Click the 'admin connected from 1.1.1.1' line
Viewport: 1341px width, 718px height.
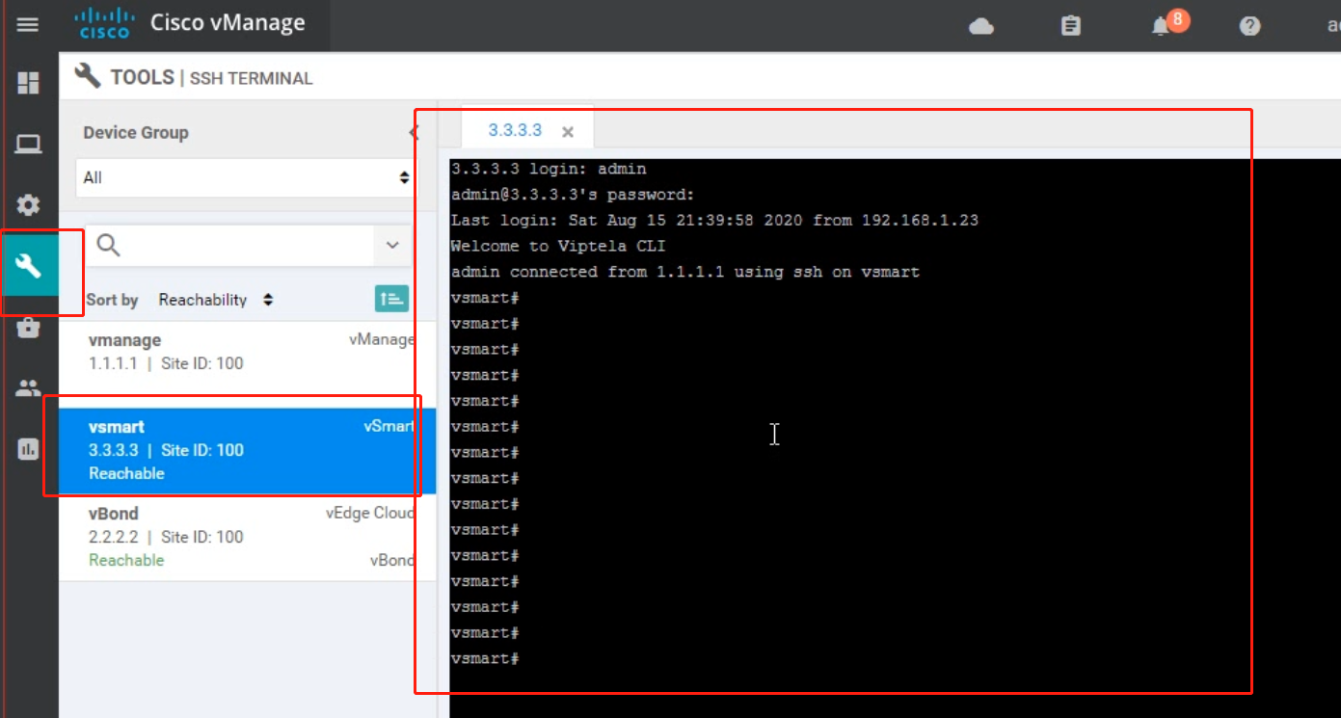(684, 272)
